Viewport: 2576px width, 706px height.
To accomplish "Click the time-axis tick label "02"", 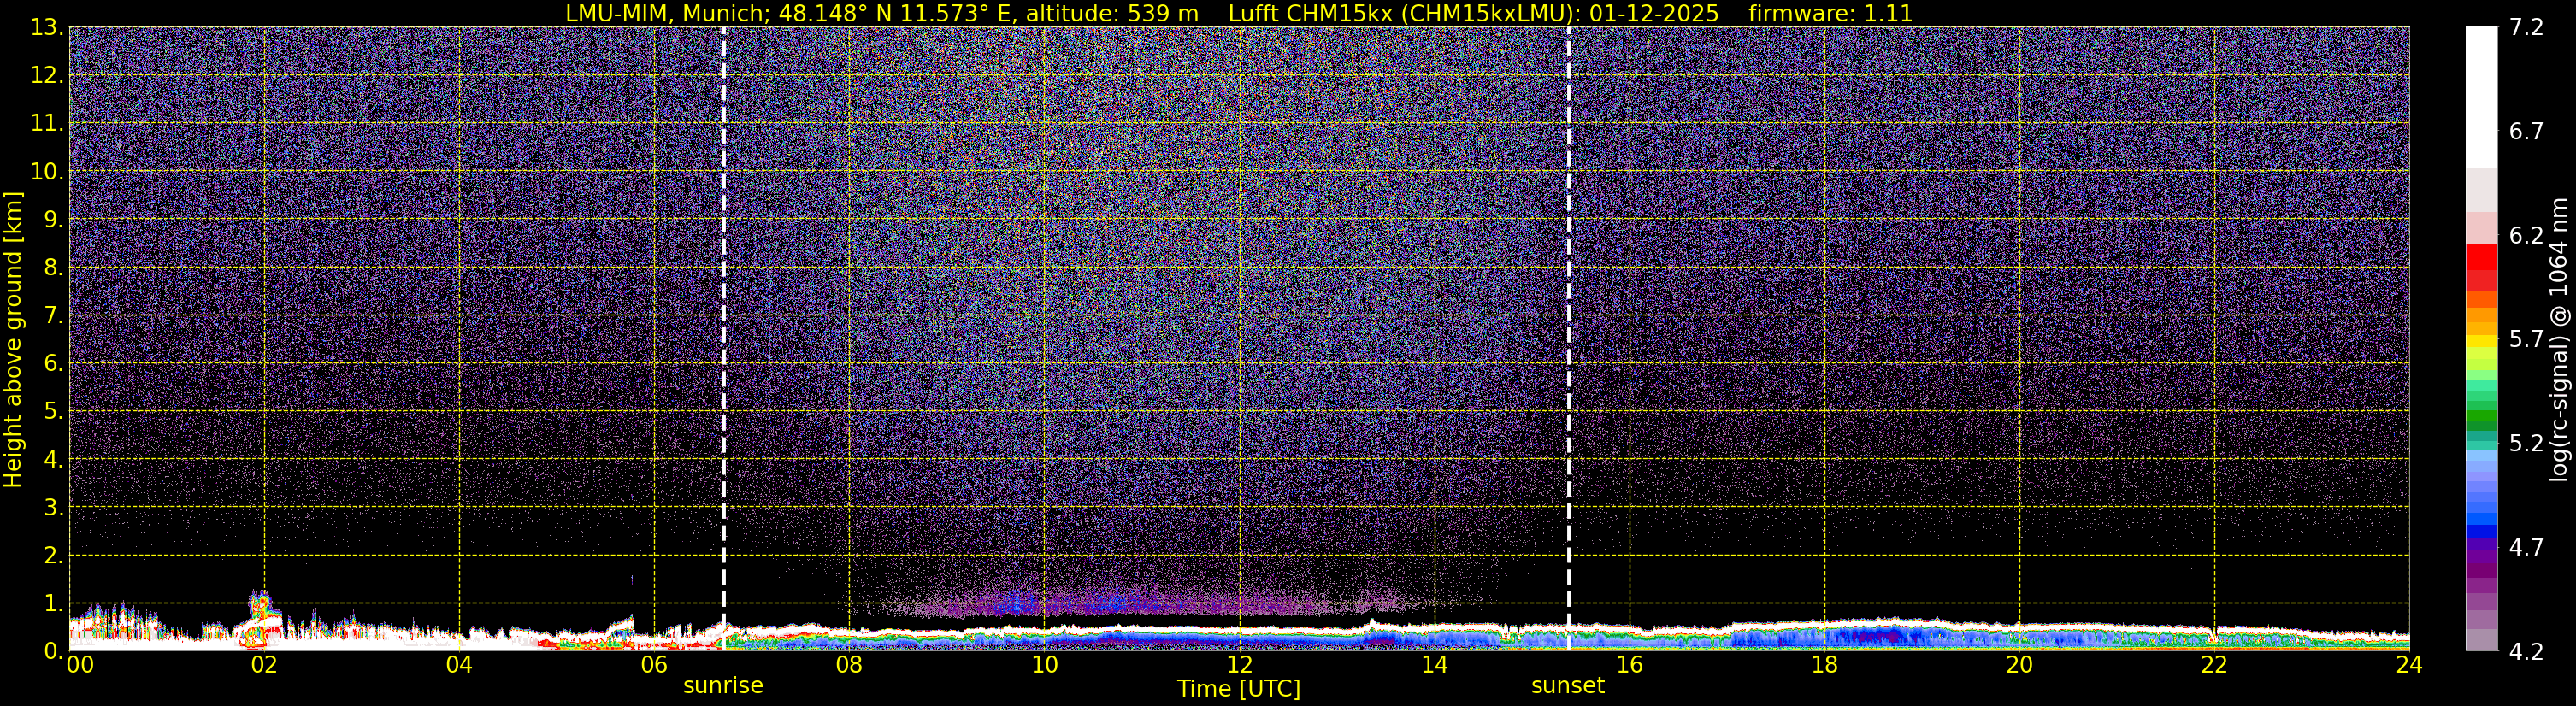I will point(264,665).
